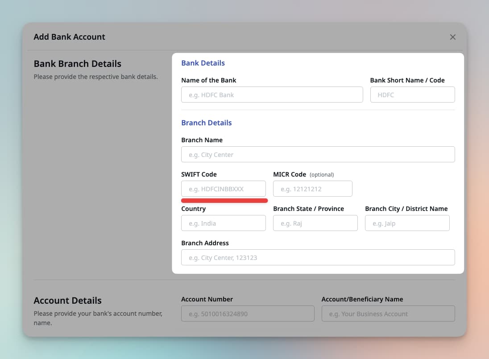Click the Bank Branch Details heading
Screen dimensions: 489x359
77,64
